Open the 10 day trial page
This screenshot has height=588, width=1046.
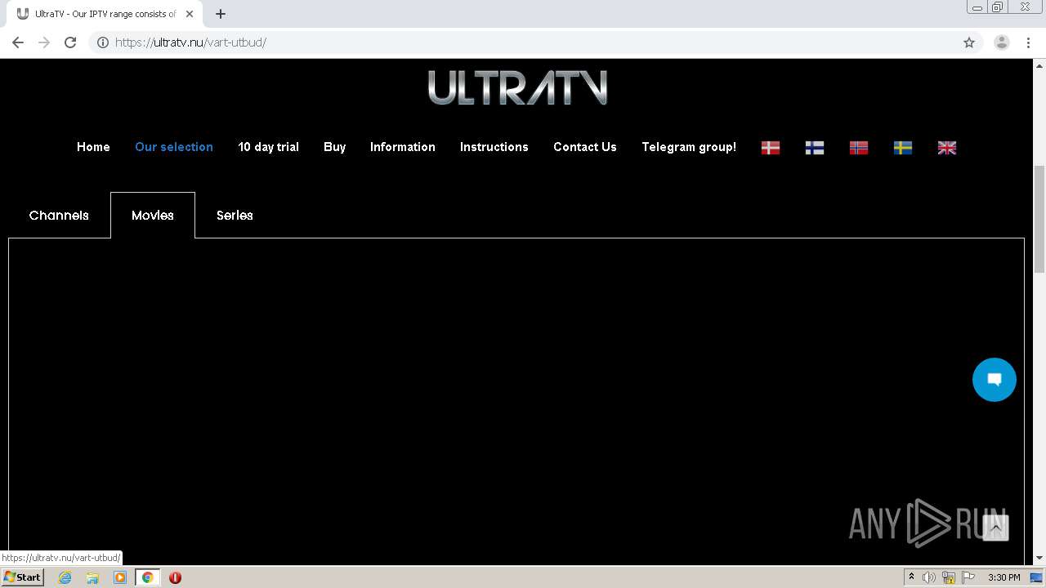point(268,147)
